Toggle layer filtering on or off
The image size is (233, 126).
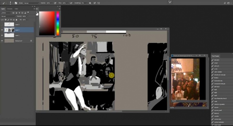pyautogui.click(x=28, y=12)
